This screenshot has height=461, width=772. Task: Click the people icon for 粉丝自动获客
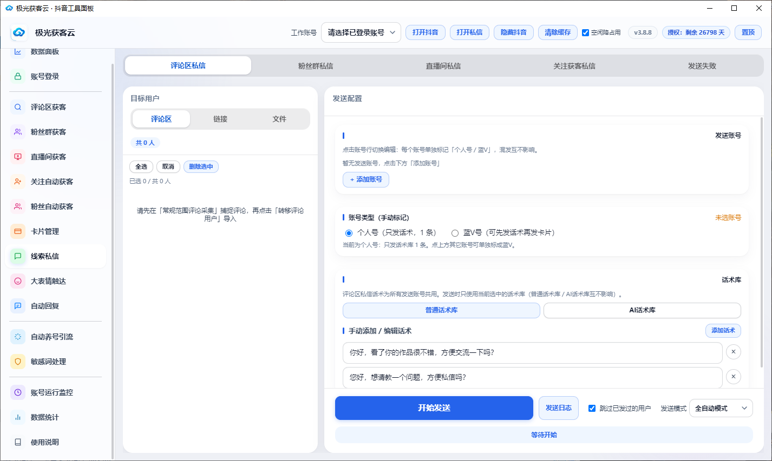point(18,206)
